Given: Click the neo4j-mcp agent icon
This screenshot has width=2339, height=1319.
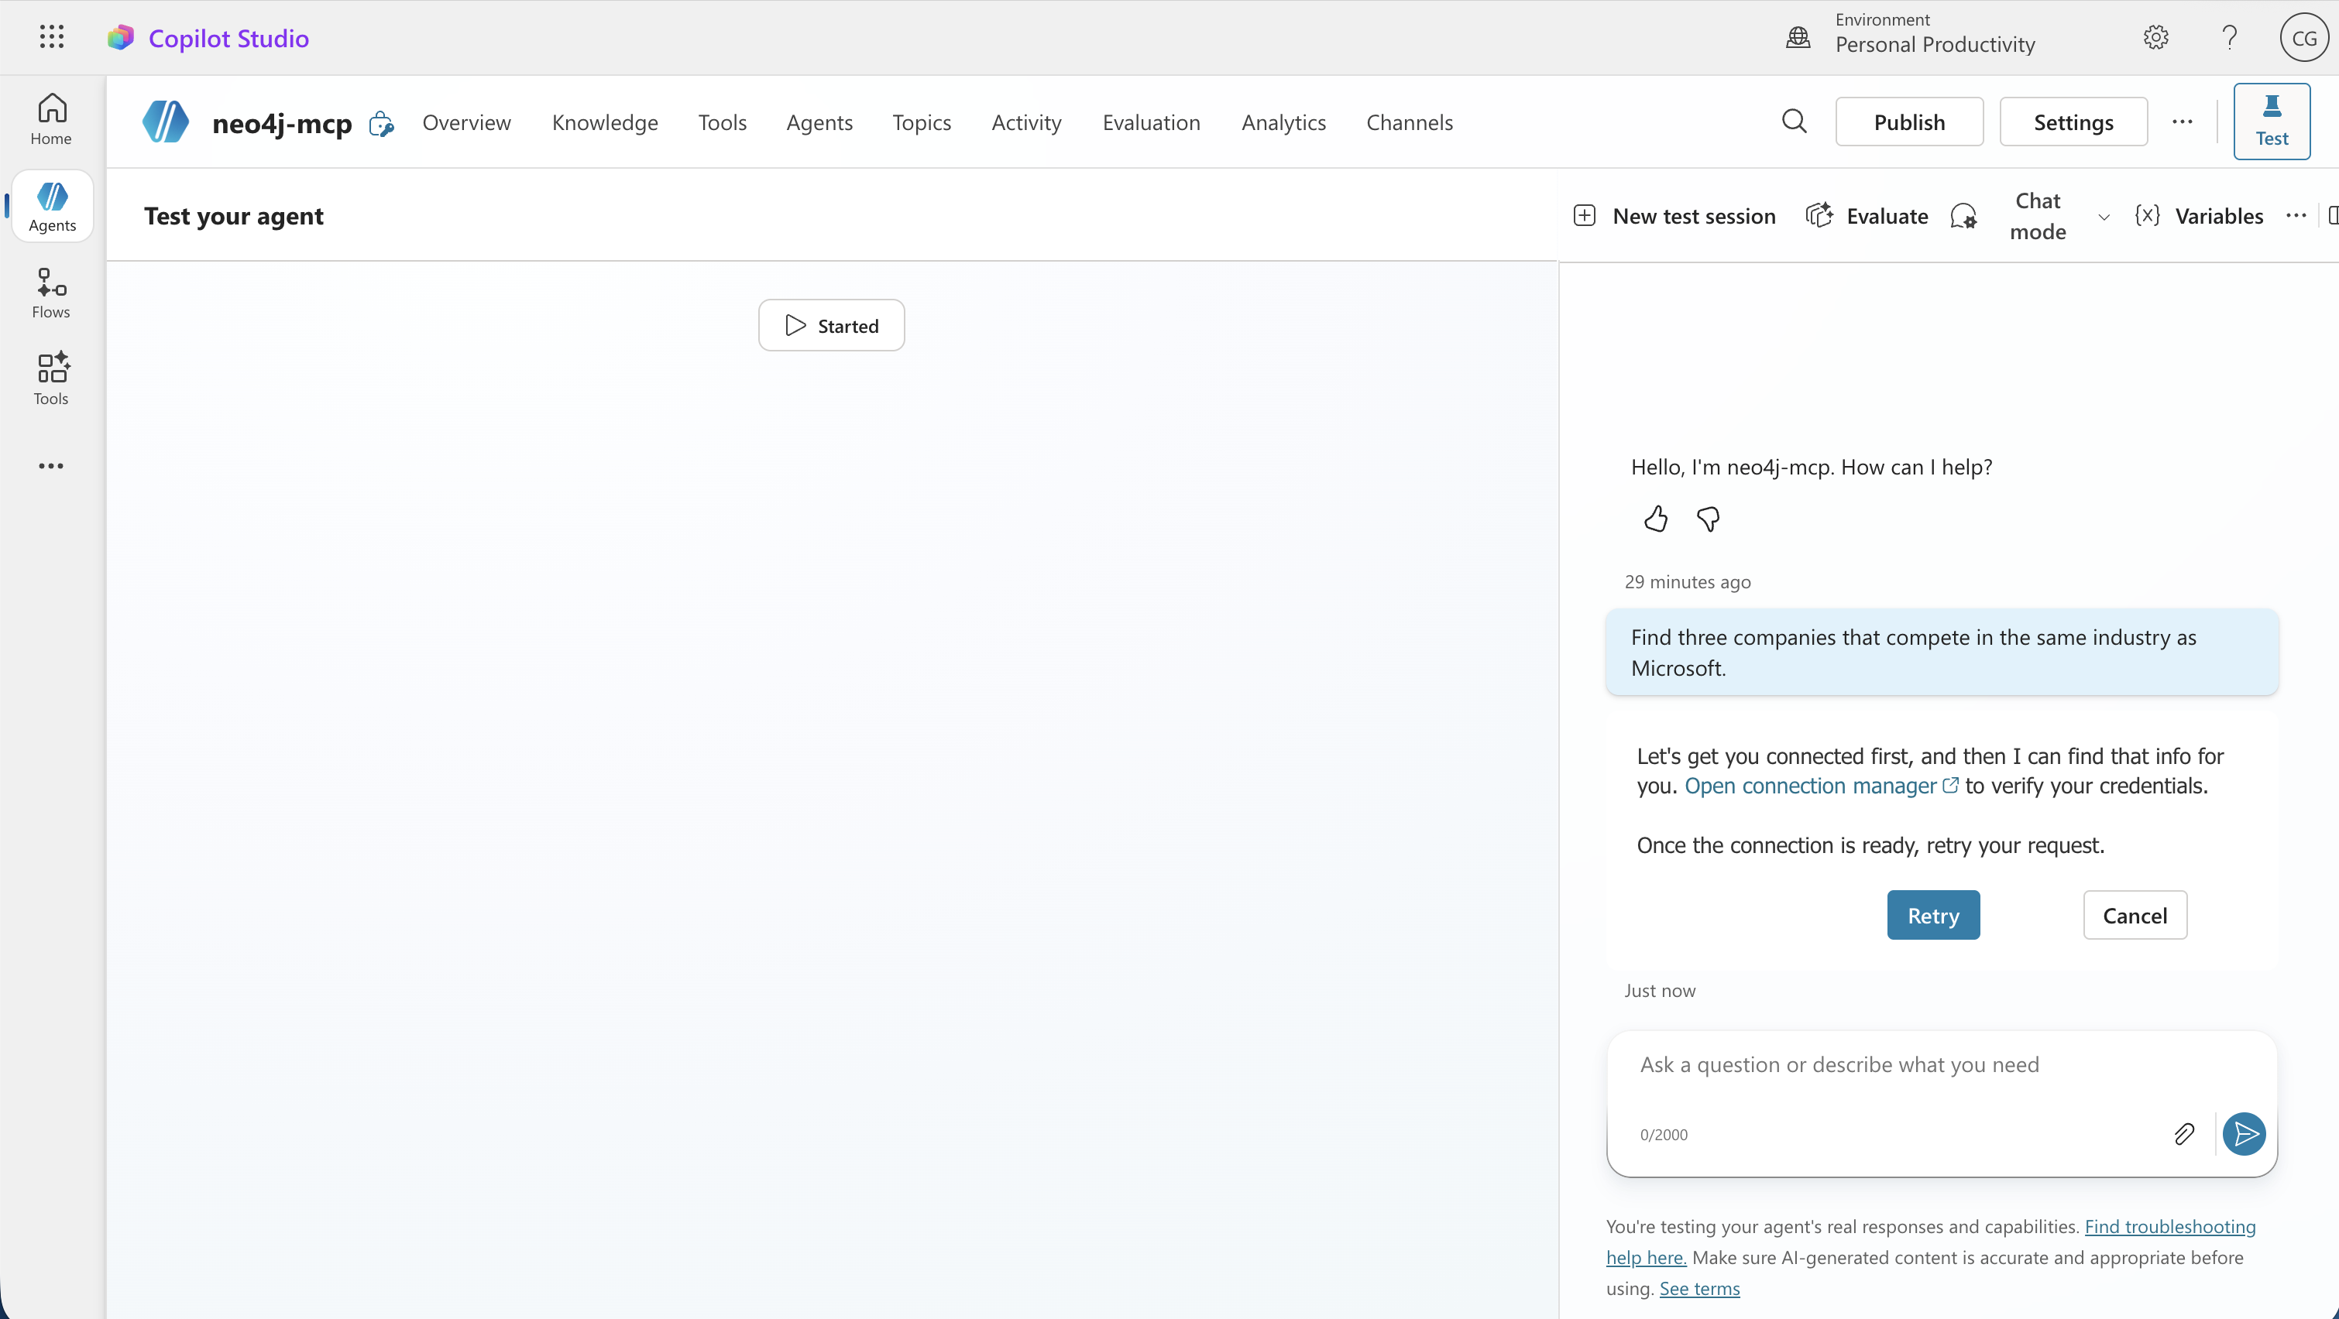Looking at the screenshot, I should pos(167,122).
